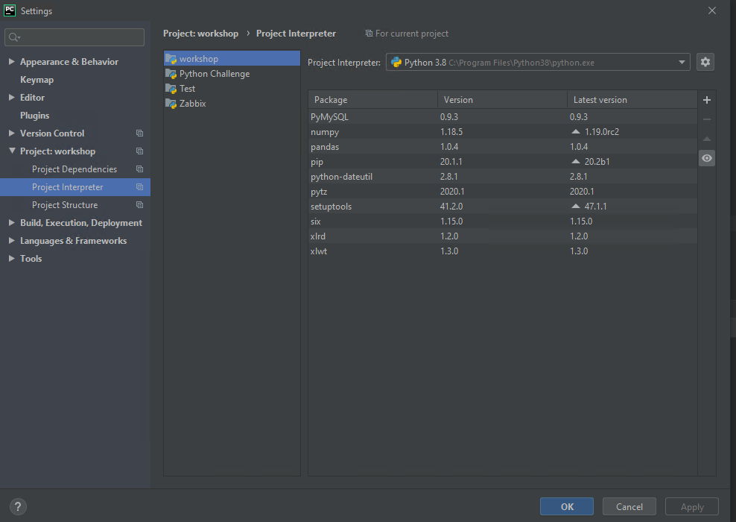Viewport: 736px width, 522px height.
Task: Sort by the Latest version column header
Action: tap(632, 100)
